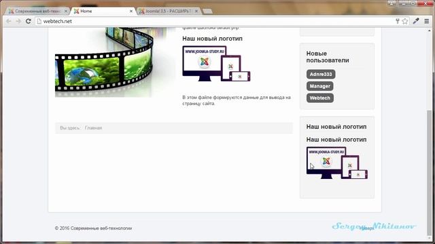Open saved password key icon
Screen dimensions: 435x244
(397, 21)
